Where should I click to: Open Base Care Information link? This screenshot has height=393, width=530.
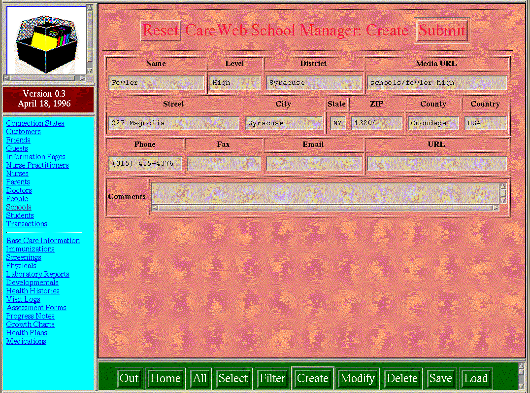pos(43,241)
